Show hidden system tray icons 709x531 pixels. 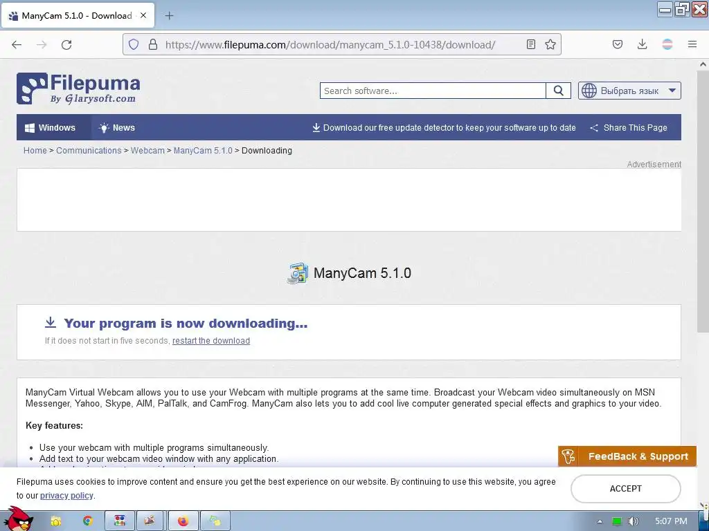tap(600, 521)
